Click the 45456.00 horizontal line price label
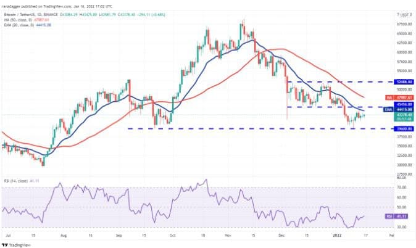416x248 pixels. tap(404, 104)
